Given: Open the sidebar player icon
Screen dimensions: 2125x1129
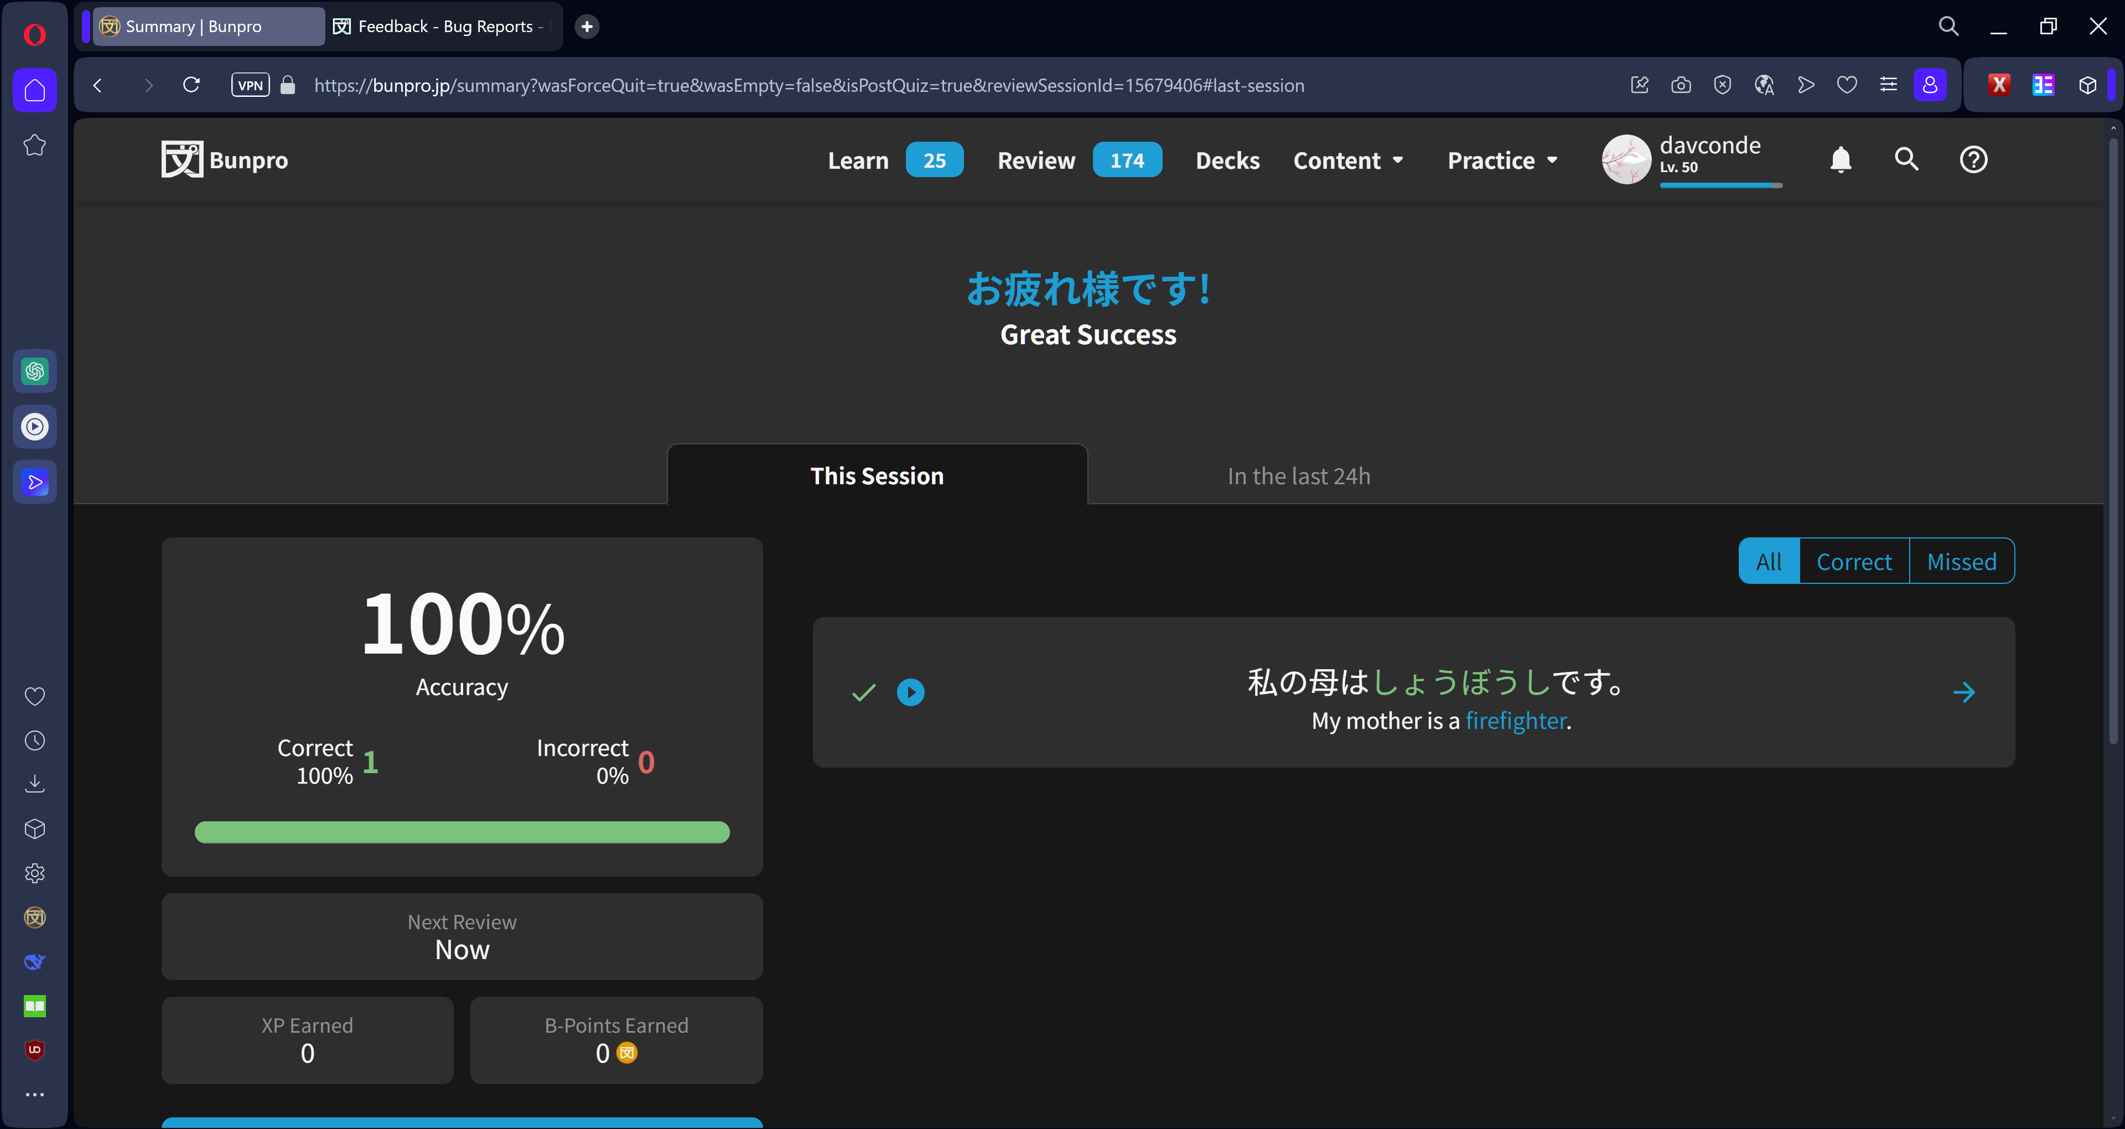Looking at the screenshot, I should click(x=35, y=427).
